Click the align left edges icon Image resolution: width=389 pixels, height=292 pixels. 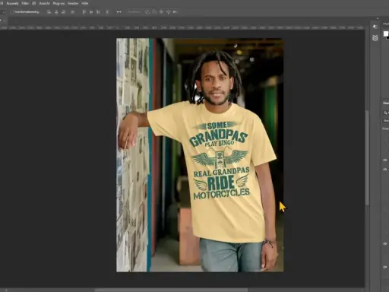49,12
